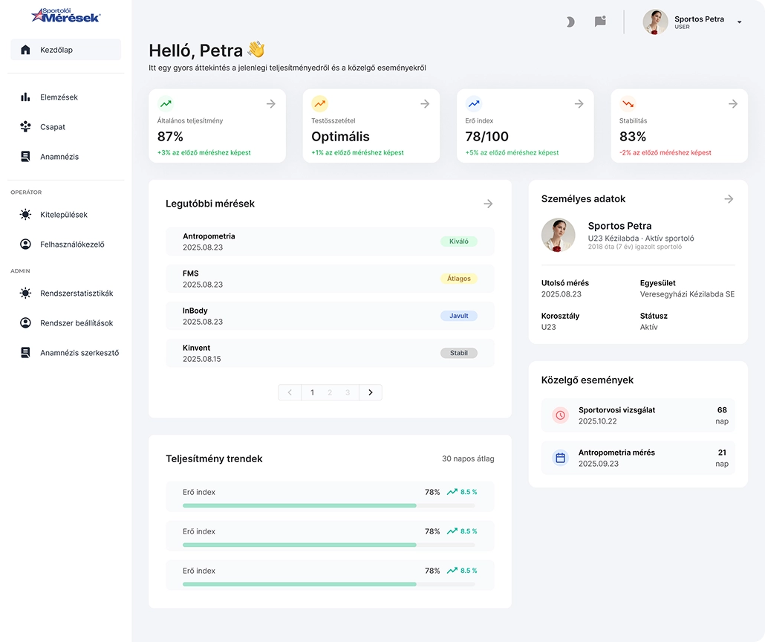Go to Kezdőlap in sidebar
765x642 pixels.
tap(66, 50)
